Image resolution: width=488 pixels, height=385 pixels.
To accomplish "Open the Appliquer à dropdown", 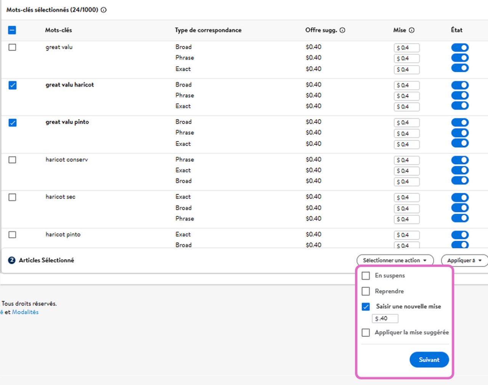I will point(465,260).
